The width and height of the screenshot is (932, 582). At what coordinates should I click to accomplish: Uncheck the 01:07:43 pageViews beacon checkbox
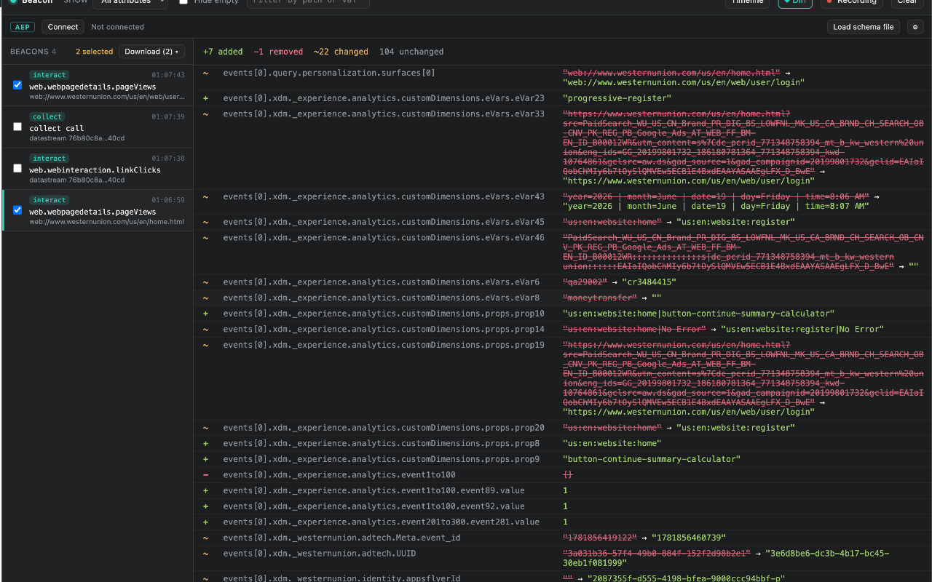(17, 85)
